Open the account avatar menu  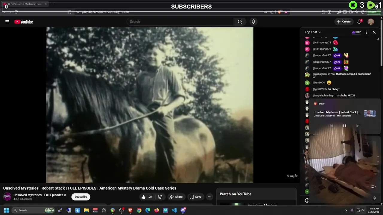(371, 21)
